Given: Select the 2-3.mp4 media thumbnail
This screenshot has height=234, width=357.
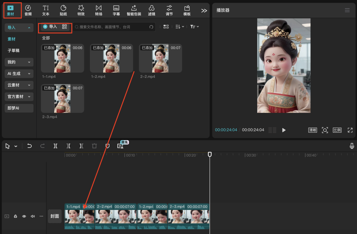Looking at the screenshot, I should coord(62,98).
